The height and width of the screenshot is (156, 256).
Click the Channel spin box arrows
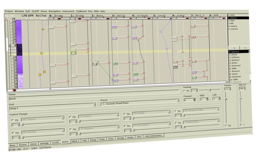[x=194, y=99]
